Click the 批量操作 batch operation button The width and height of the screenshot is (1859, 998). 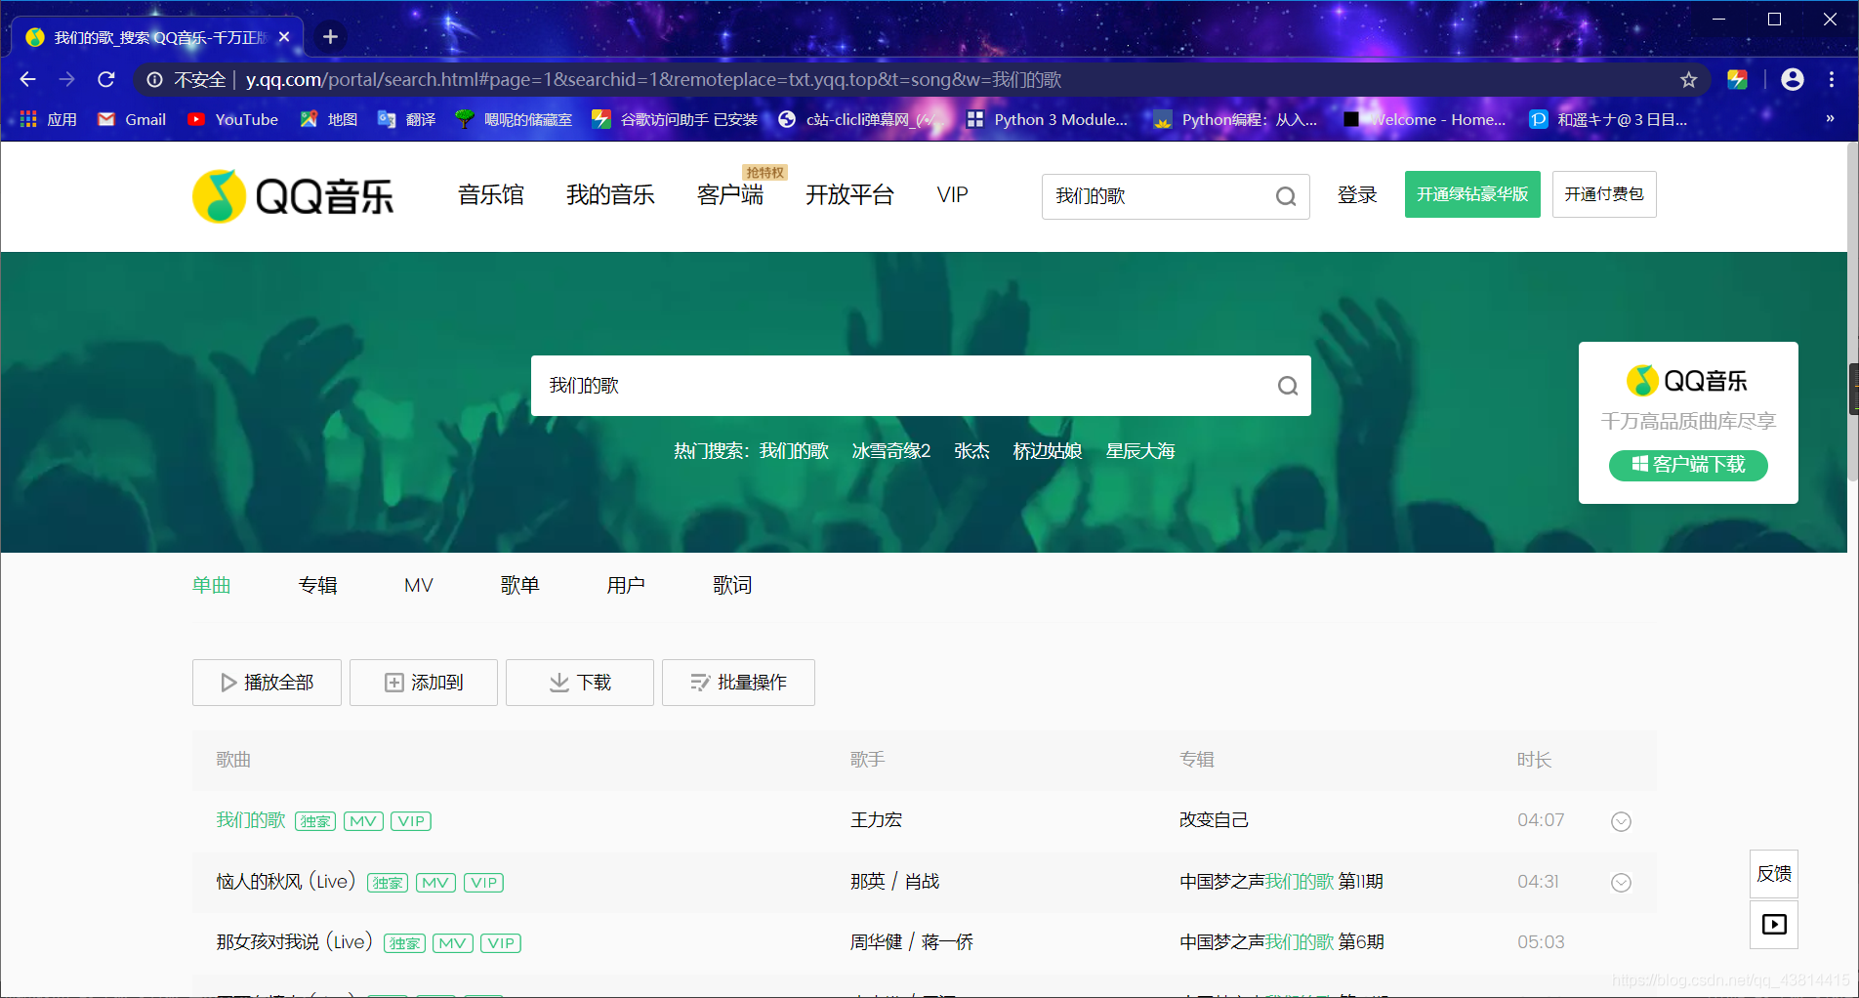click(x=738, y=683)
